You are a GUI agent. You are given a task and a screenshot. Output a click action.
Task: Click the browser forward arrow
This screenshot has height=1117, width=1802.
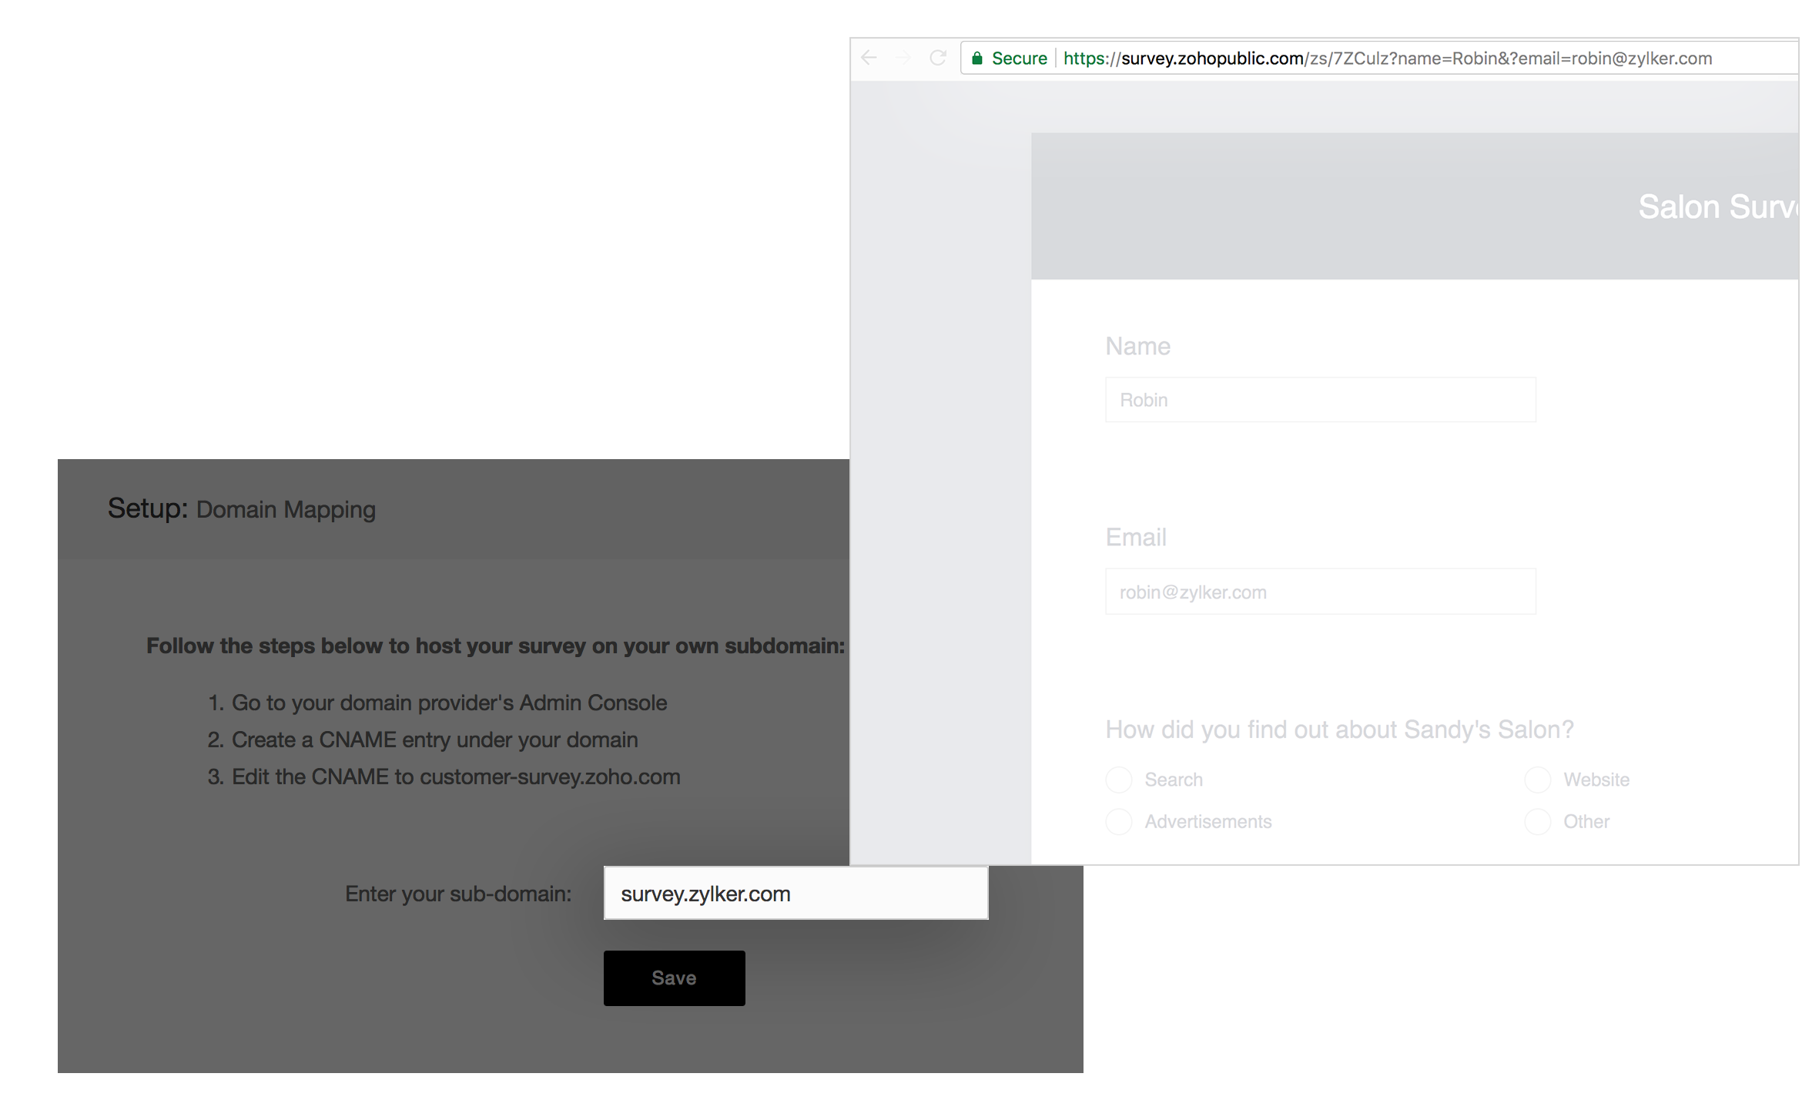point(903,58)
